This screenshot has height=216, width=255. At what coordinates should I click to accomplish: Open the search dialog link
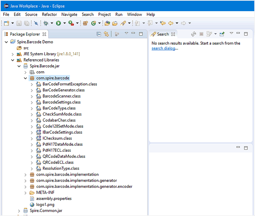coord(163,48)
